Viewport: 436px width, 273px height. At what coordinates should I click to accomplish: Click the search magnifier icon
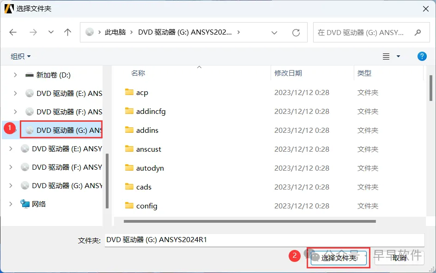pos(418,32)
